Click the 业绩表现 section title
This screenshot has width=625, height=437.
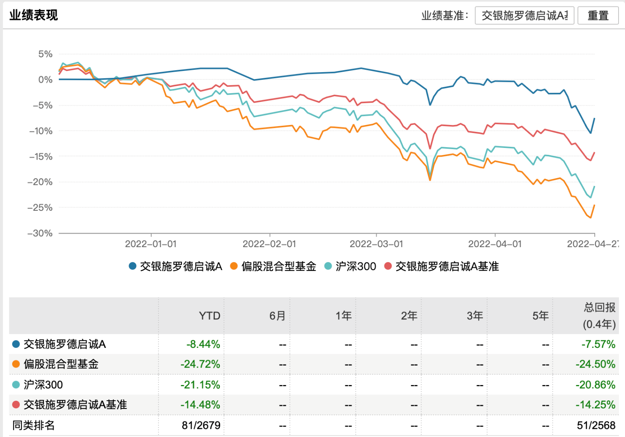tap(34, 15)
